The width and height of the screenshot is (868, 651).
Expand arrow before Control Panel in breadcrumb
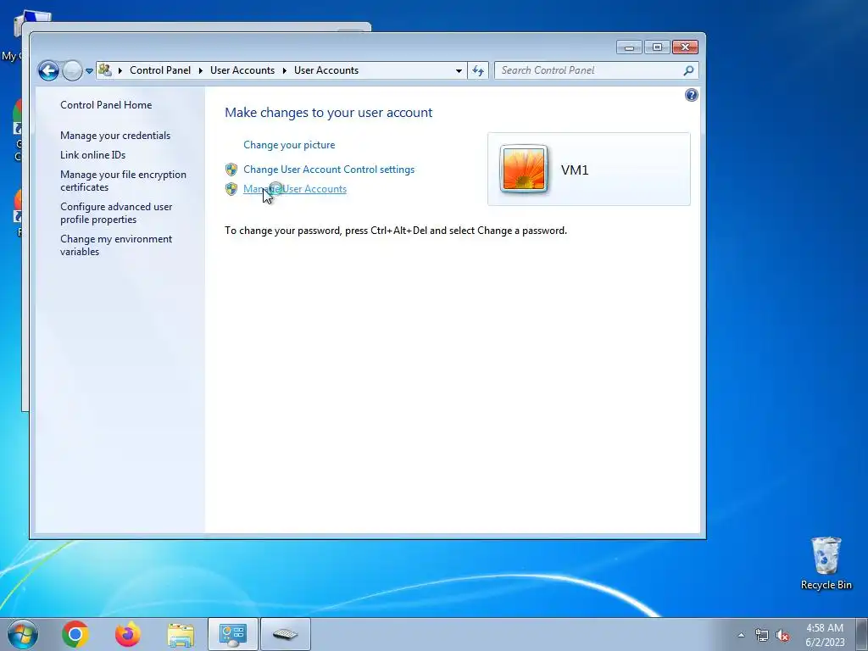[120, 71]
